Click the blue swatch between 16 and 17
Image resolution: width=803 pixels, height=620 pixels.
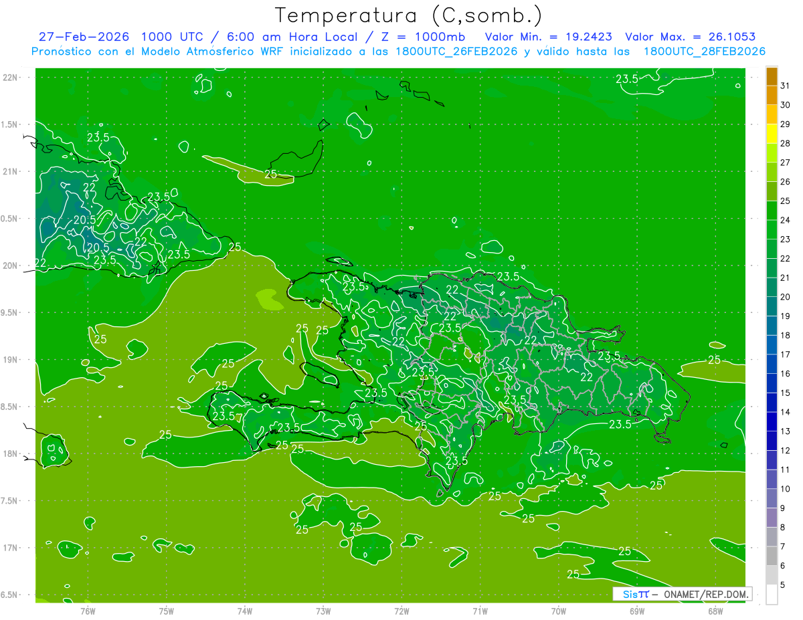[x=772, y=364]
